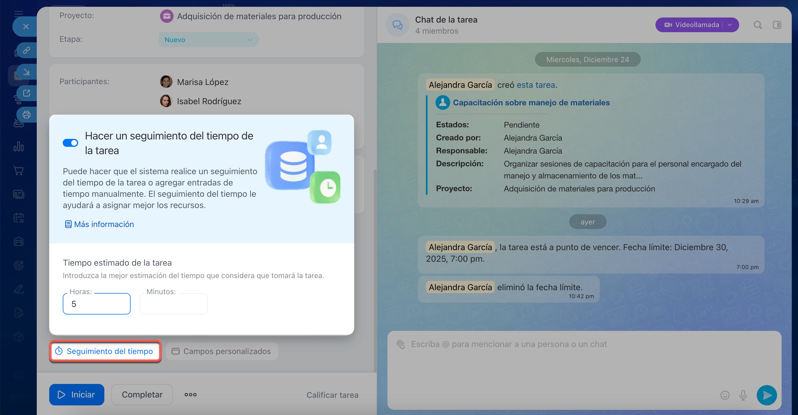Screen dimensions: 798x415
Task: Toggle the chat sidebar panel icon
Action: point(777,25)
